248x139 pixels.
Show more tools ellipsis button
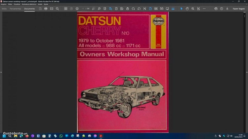click(204, 9)
